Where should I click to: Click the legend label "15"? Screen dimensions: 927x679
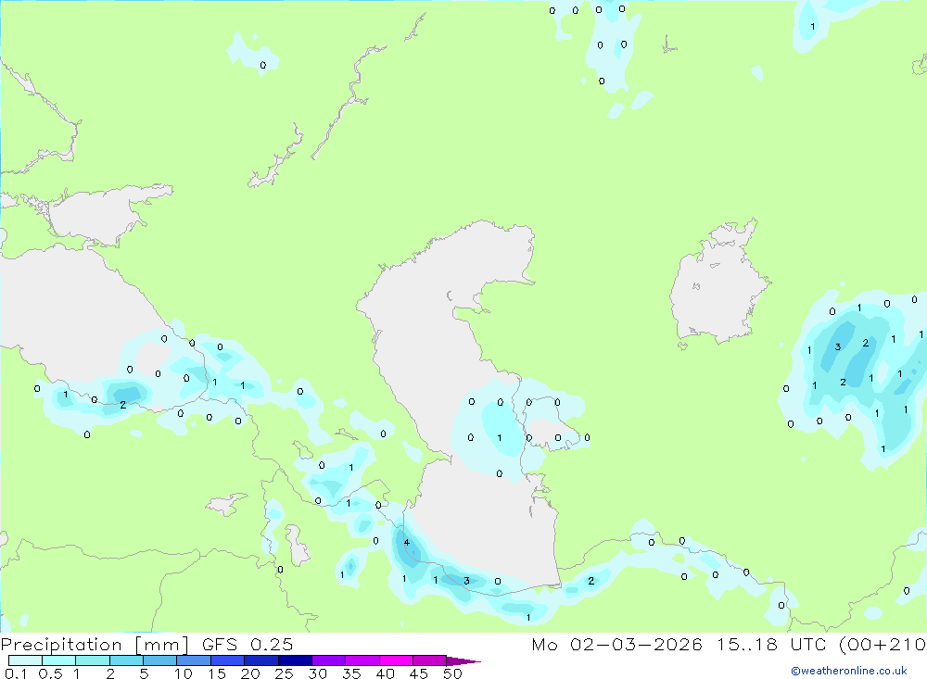pos(217,673)
